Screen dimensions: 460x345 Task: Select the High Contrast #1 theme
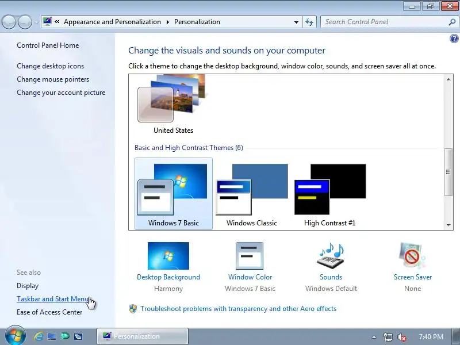(x=330, y=195)
